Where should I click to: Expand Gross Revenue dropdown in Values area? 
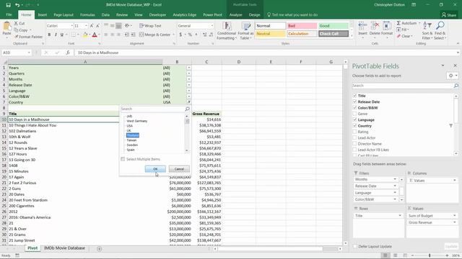point(455,222)
